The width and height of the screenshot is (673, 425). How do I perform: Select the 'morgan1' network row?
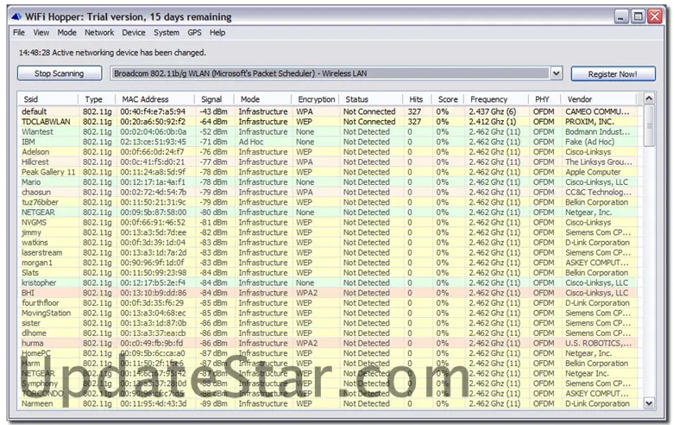(x=330, y=263)
